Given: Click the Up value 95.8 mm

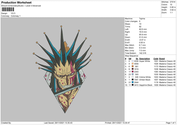Looking at the screenshot, I should point(143,34).
